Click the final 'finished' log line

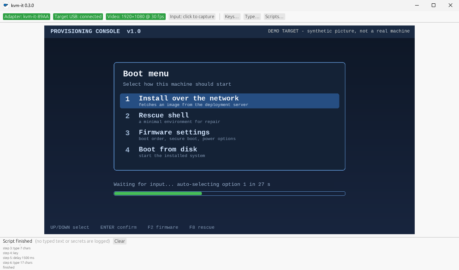[x=8, y=267]
